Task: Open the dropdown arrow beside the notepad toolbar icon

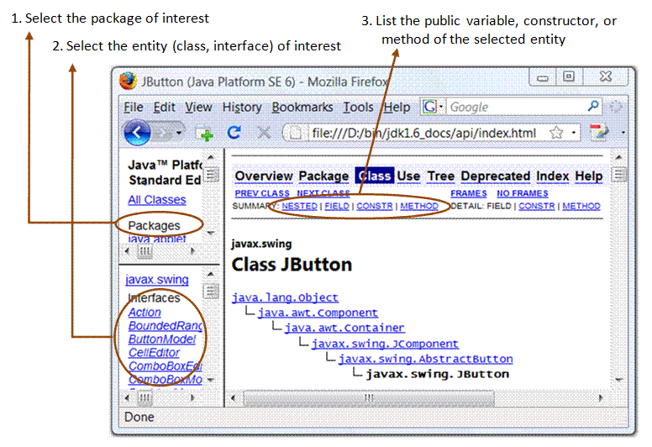Action: (621, 133)
